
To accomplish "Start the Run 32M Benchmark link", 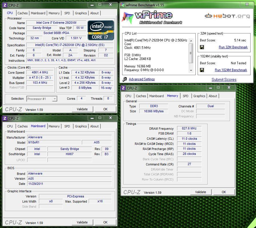I will [233, 47].
